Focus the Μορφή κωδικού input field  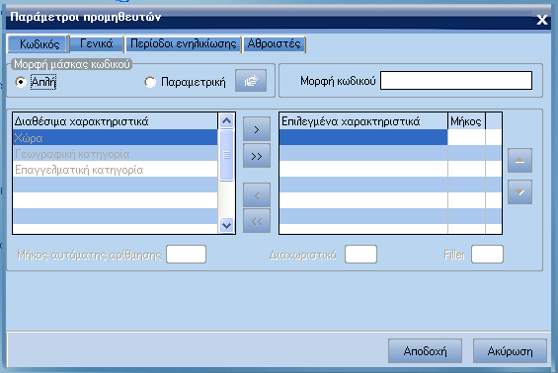pos(456,81)
